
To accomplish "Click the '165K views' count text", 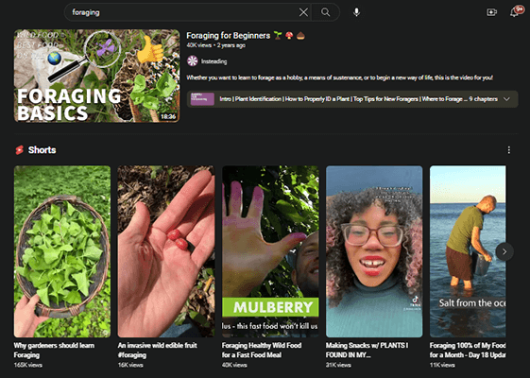I will (28, 365).
